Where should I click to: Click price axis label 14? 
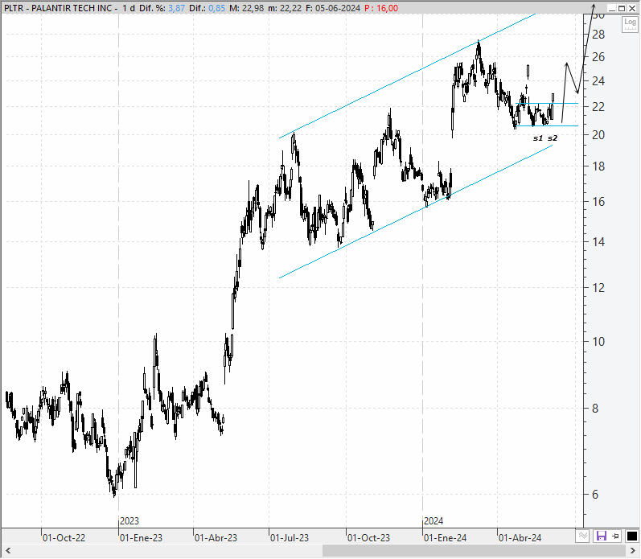click(598, 241)
